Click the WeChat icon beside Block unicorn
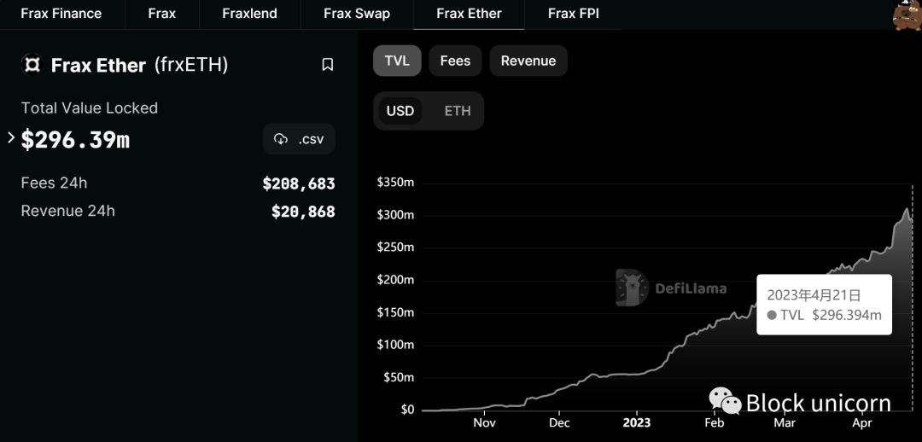The width and height of the screenshot is (922, 442). click(725, 401)
